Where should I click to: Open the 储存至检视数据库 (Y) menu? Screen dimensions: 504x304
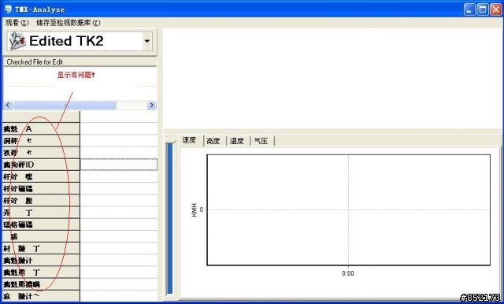point(69,23)
